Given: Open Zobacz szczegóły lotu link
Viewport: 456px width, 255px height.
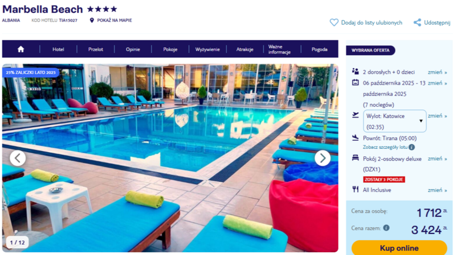Looking at the screenshot, I should [x=385, y=147].
